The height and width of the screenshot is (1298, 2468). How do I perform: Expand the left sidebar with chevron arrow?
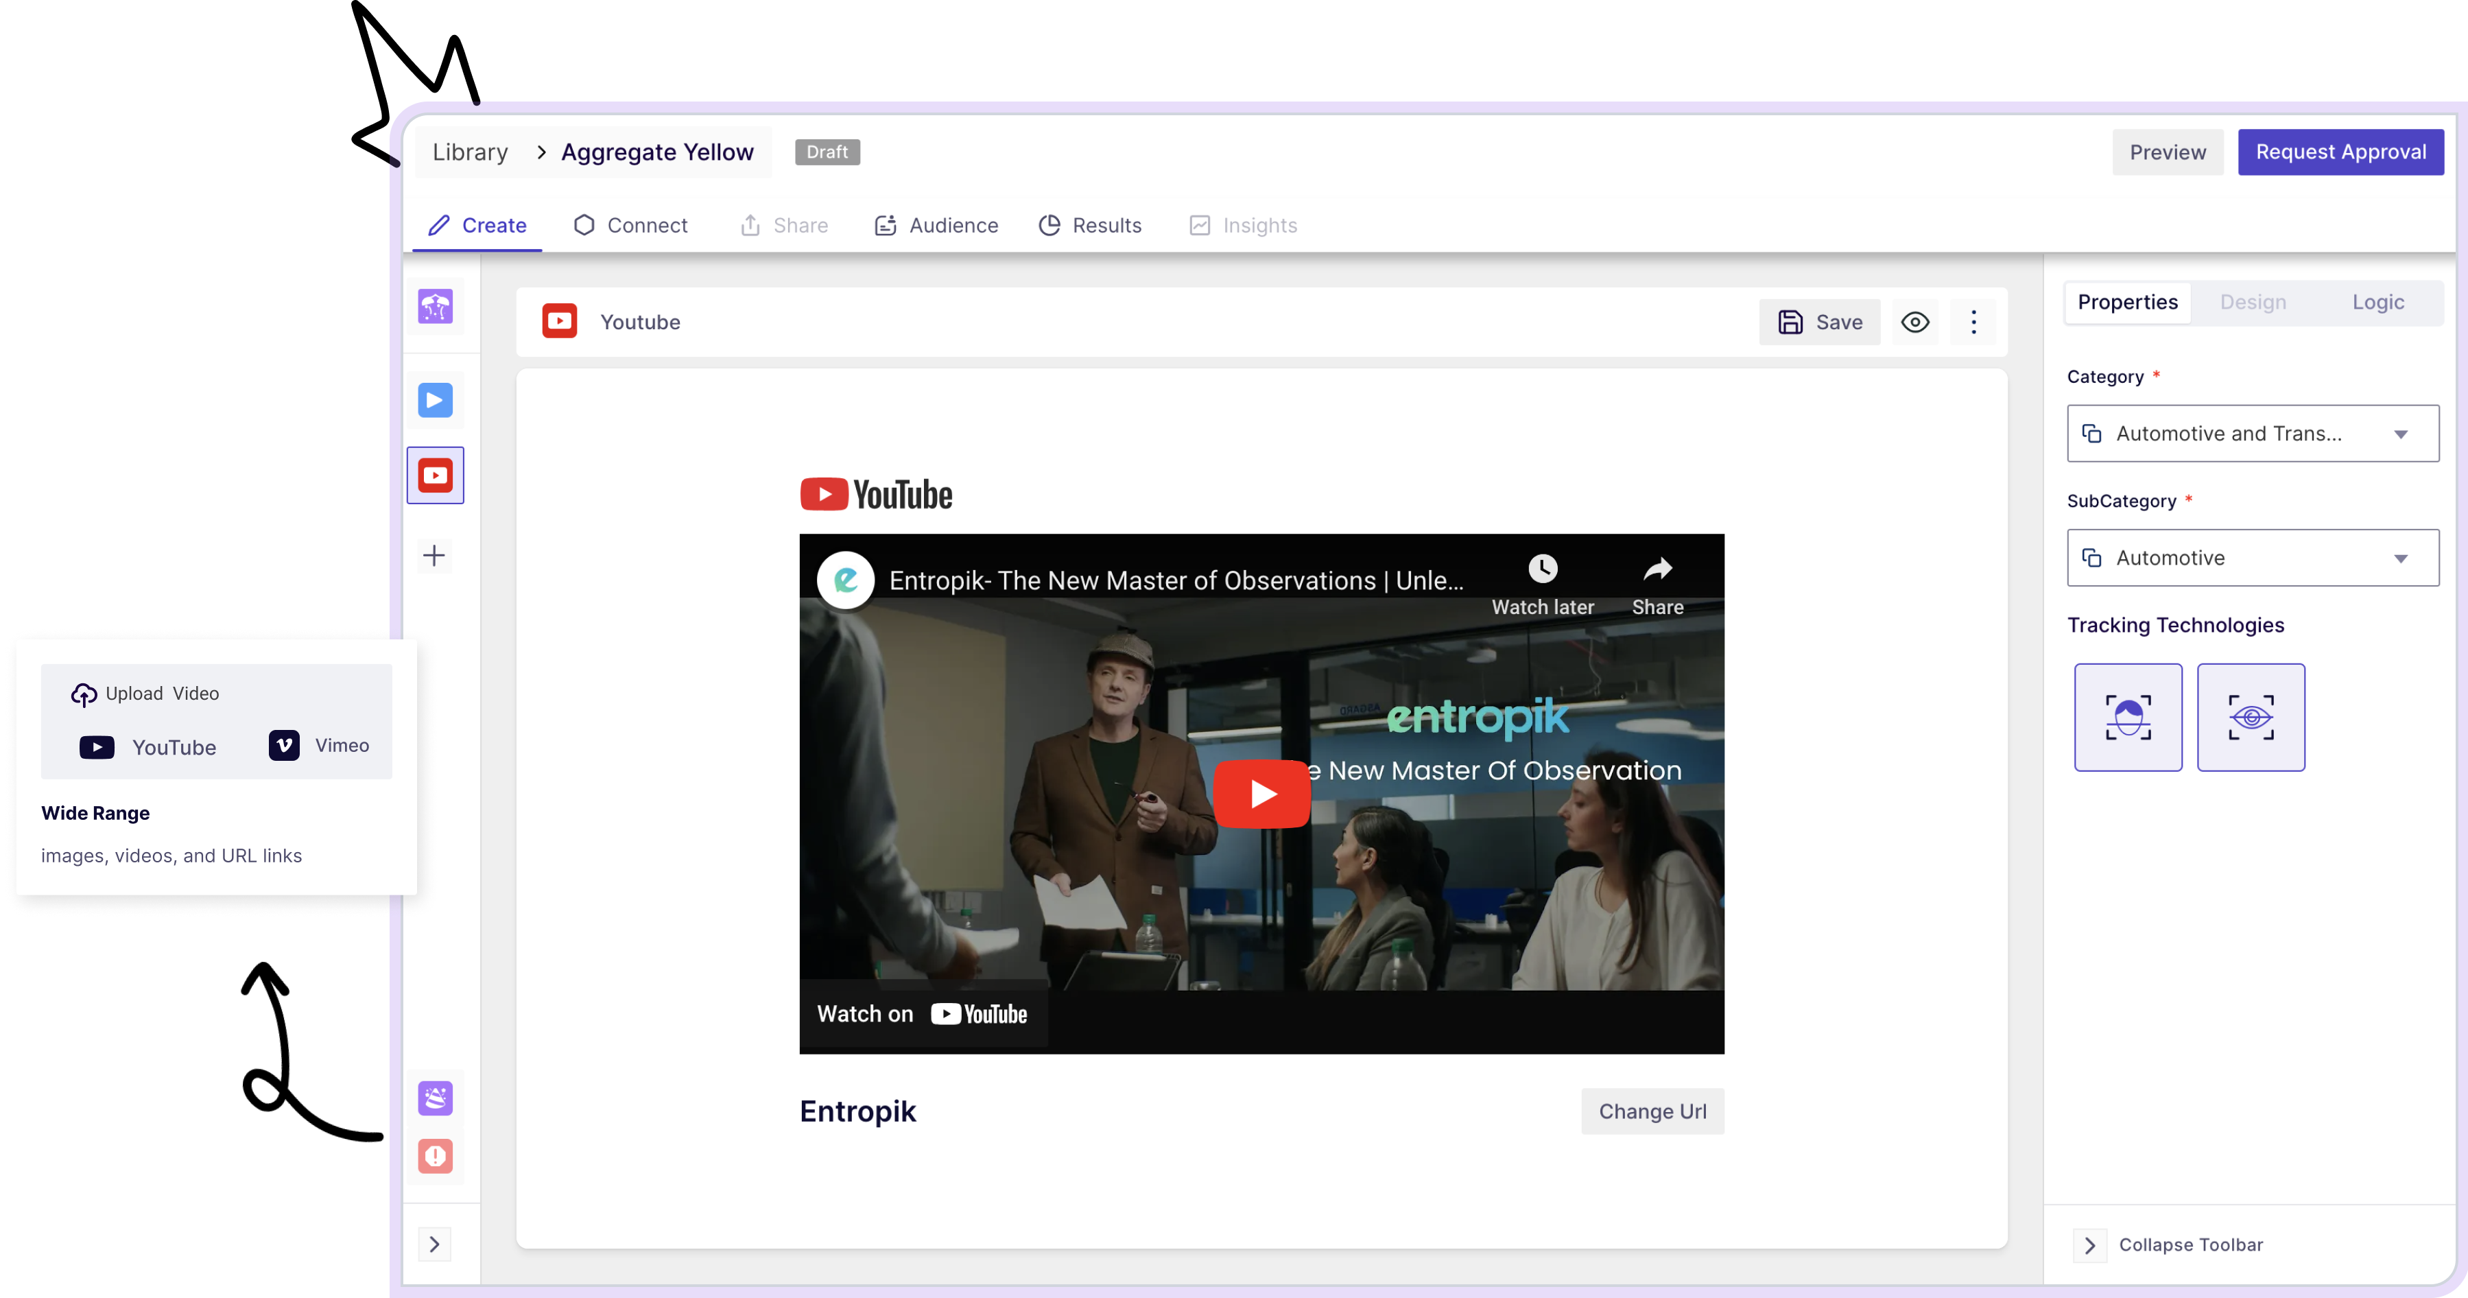click(434, 1244)
